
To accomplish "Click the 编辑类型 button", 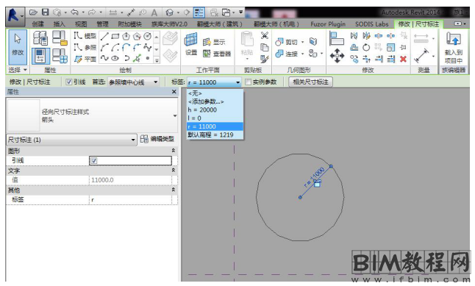I will click(157, 139).
